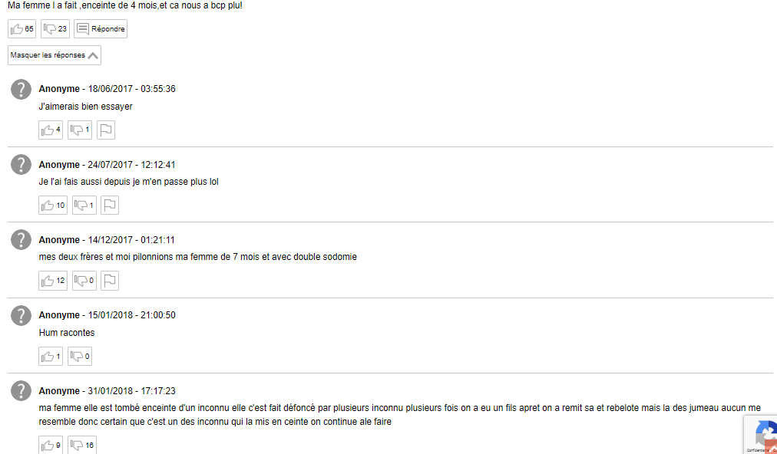The height and width of the screenshot is (454, 777).
Task: Thumbs up the 14/12/2017 reply
Action: click(x=53, y=281)
